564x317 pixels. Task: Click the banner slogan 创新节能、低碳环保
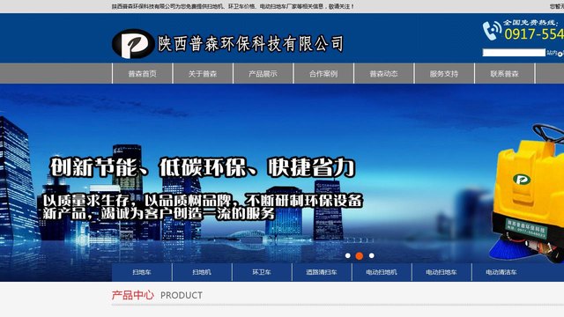point(202,167)
